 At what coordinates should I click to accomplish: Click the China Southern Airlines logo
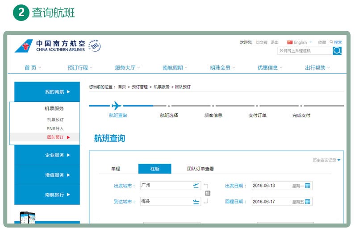click(58, 46)
